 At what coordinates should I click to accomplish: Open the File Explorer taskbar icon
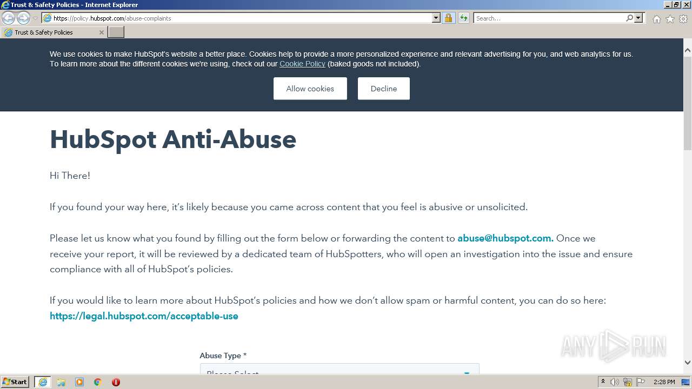click(x=61, y=382)
